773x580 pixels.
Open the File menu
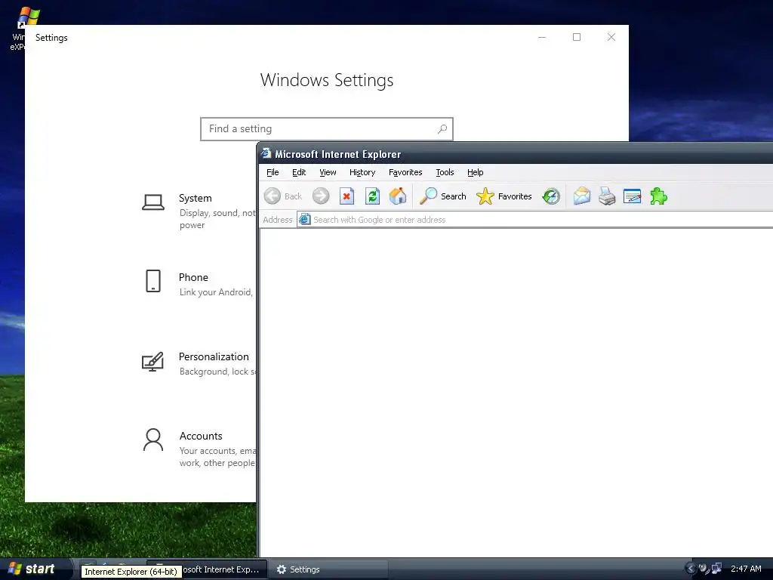tap(273, 172)
